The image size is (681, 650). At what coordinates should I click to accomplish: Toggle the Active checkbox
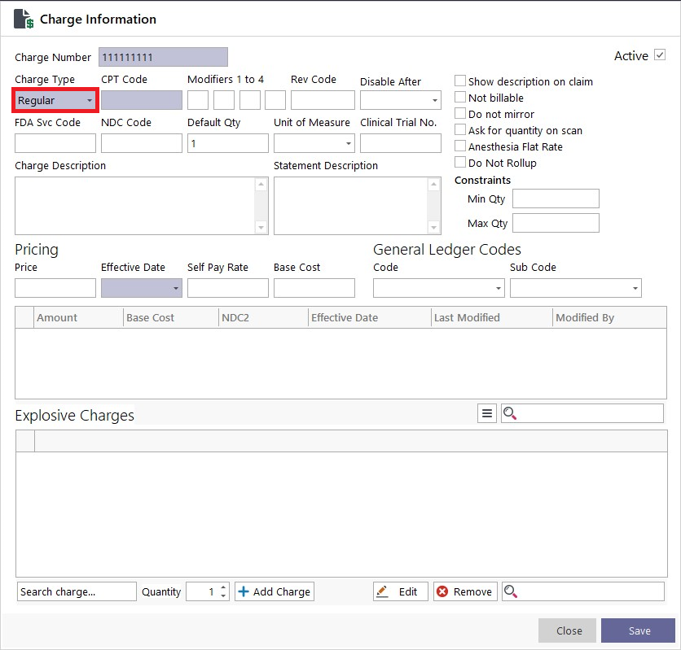click(660, 55)
